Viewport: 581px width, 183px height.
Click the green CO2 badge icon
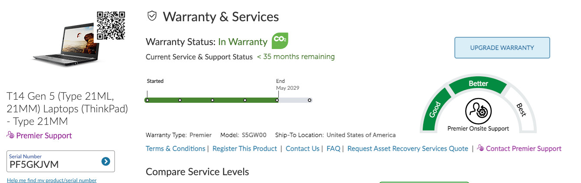tap(280, 41)
